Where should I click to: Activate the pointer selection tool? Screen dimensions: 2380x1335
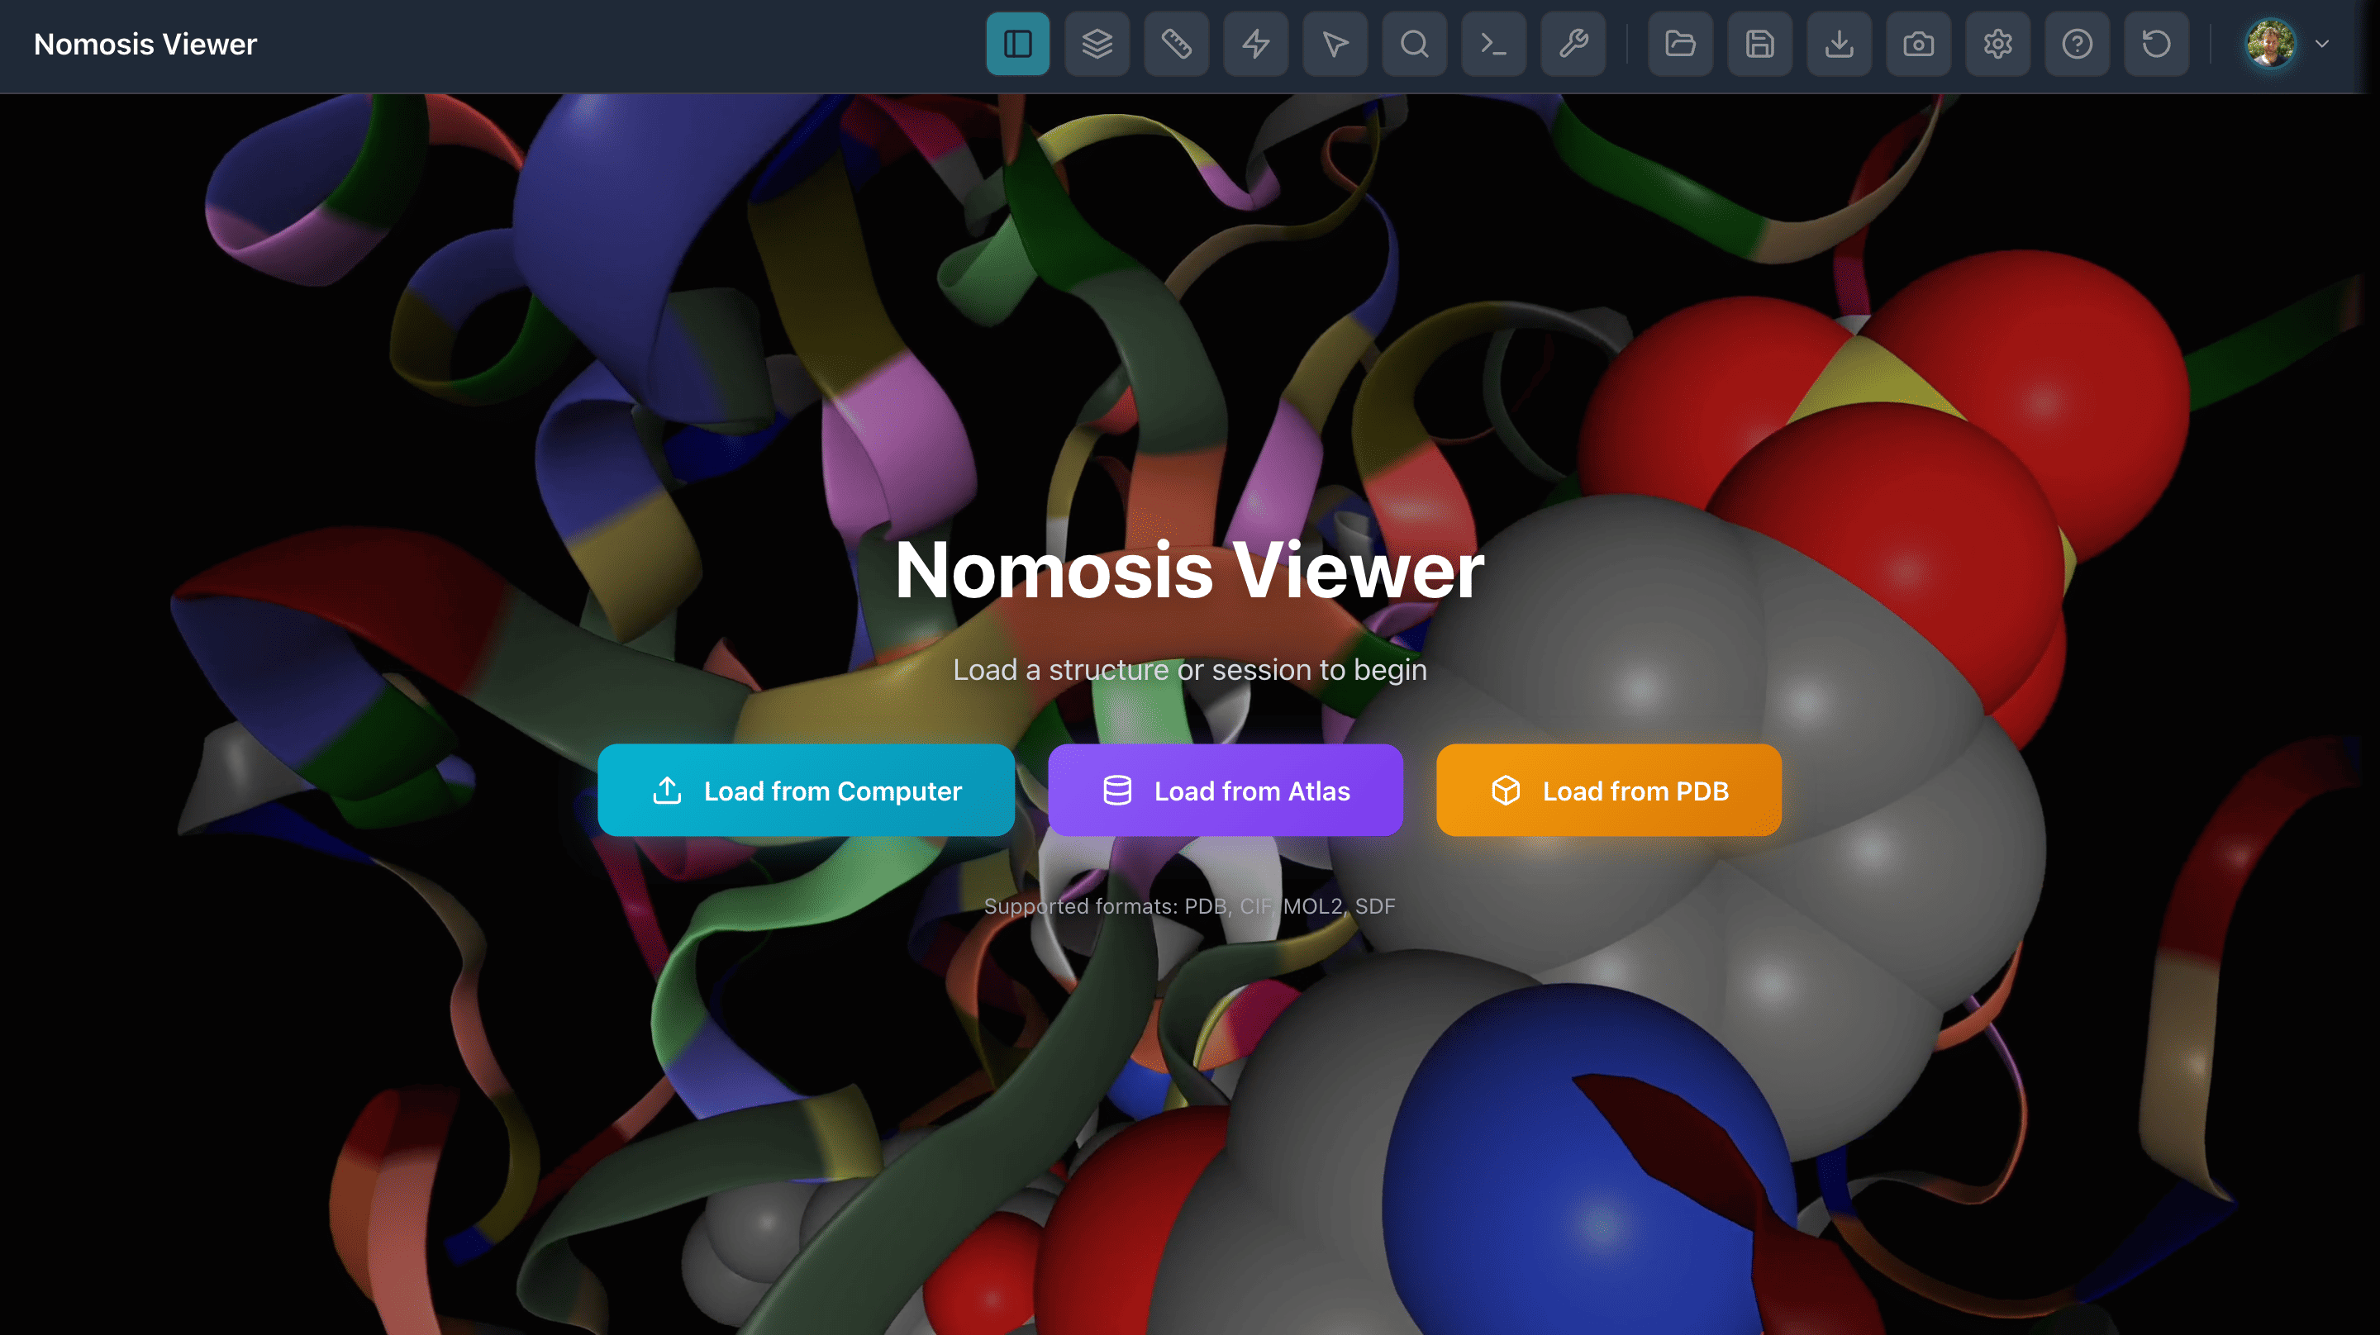[1335, 44]
